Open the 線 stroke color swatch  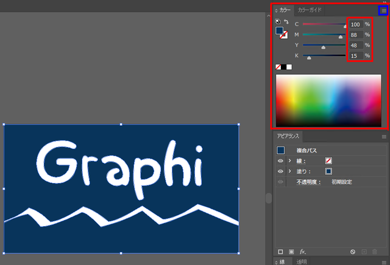[328, 161]
